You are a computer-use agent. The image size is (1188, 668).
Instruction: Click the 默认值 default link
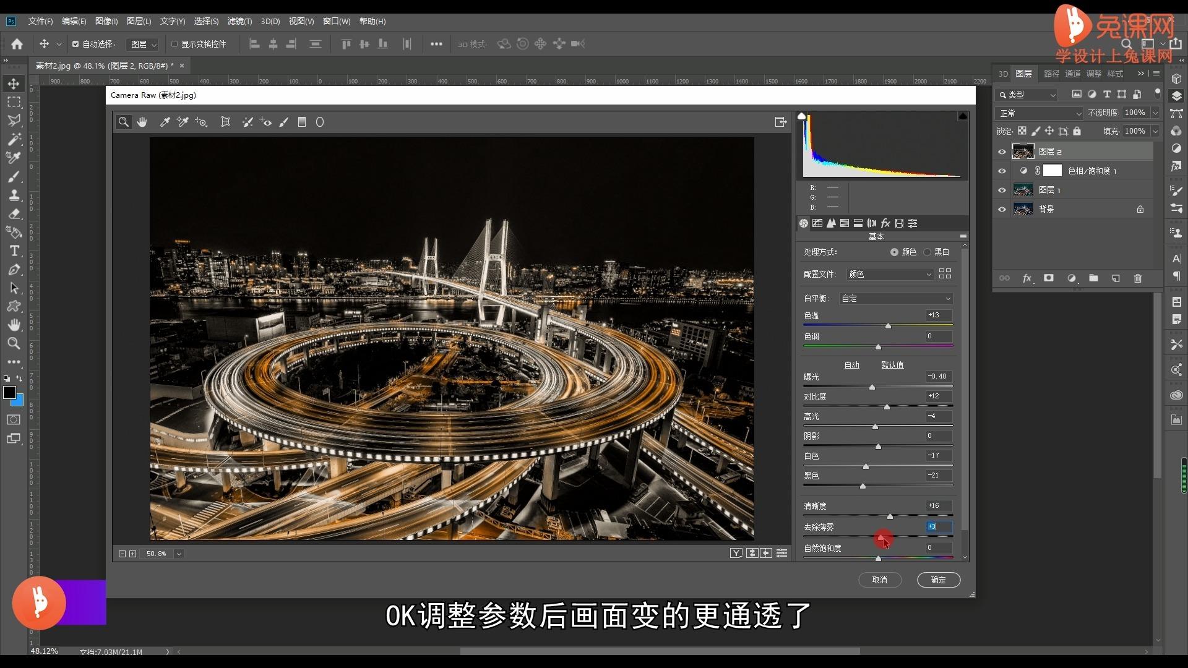(x=892, y=365)
